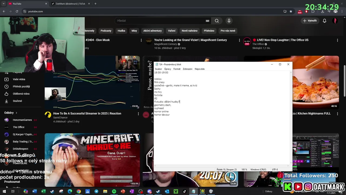Open Chrome tab search dropdown
Screen dimensions: 346x195
click(x=4, y=4)
